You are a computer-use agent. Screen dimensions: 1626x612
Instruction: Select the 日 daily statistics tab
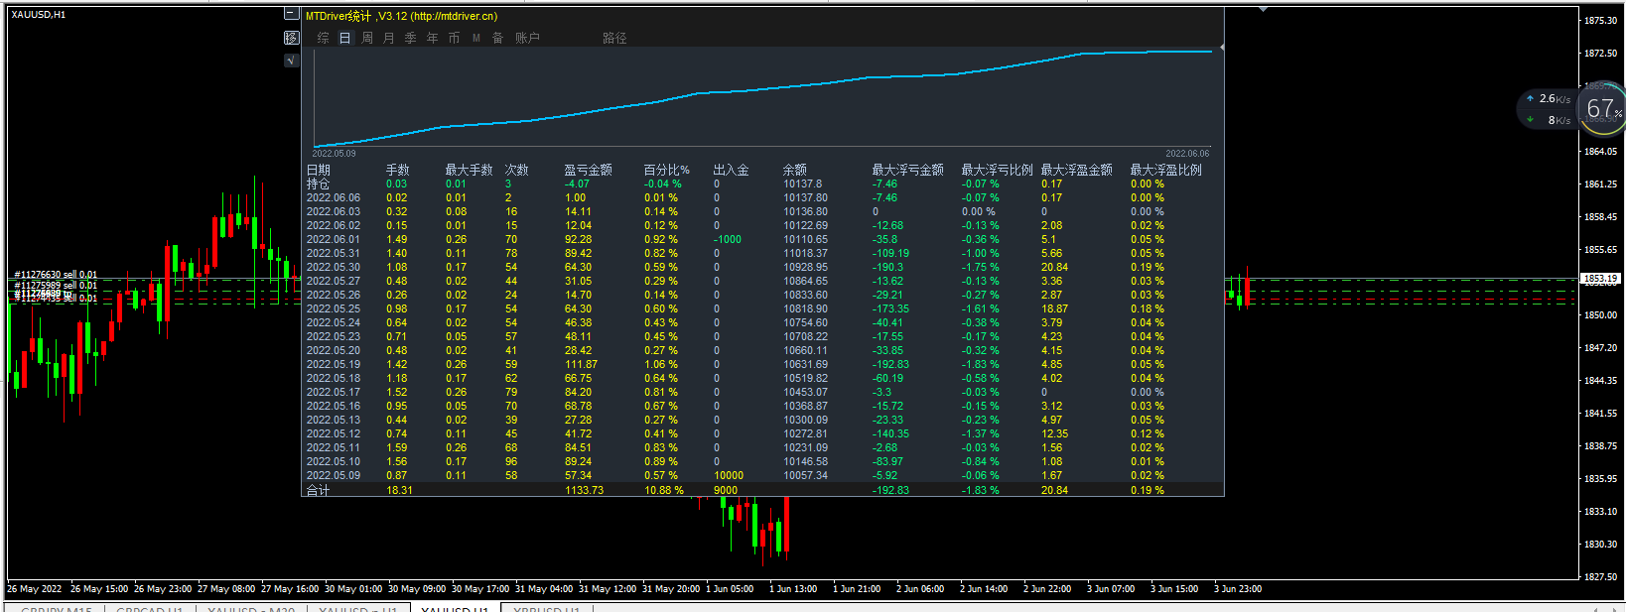coord(345,38)
